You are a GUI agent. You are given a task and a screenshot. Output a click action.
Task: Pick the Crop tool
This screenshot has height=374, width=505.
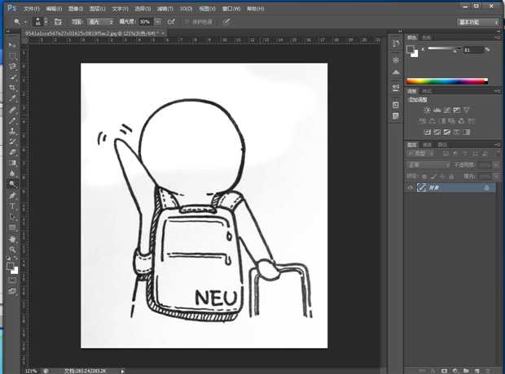[x=12, y=88]
